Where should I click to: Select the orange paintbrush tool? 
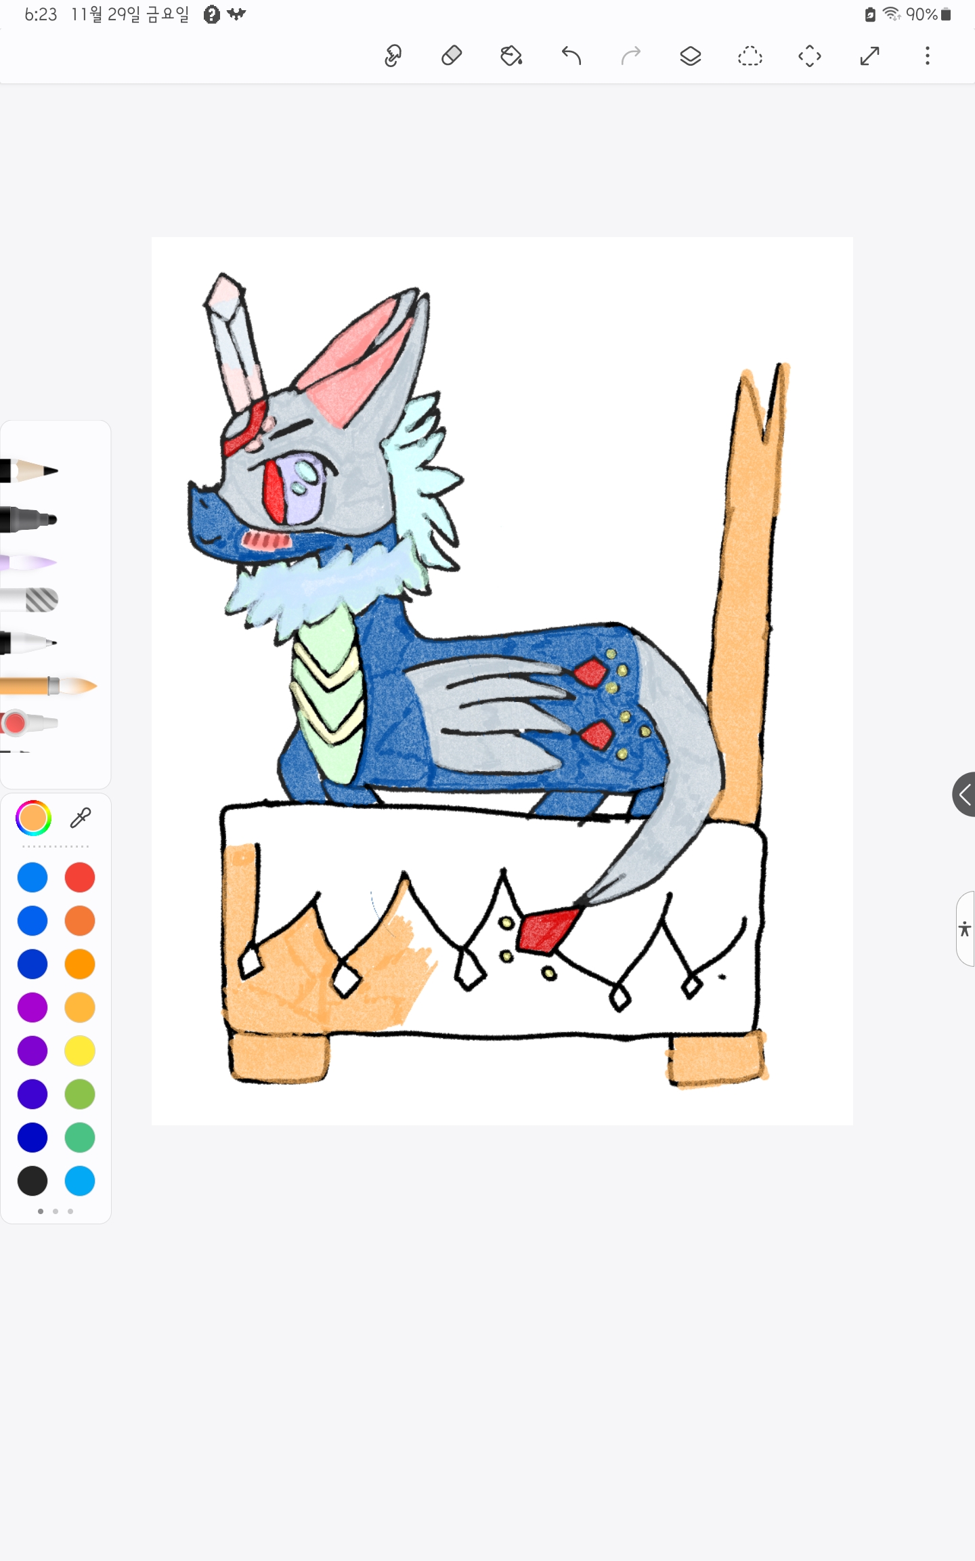pos(47,686)
